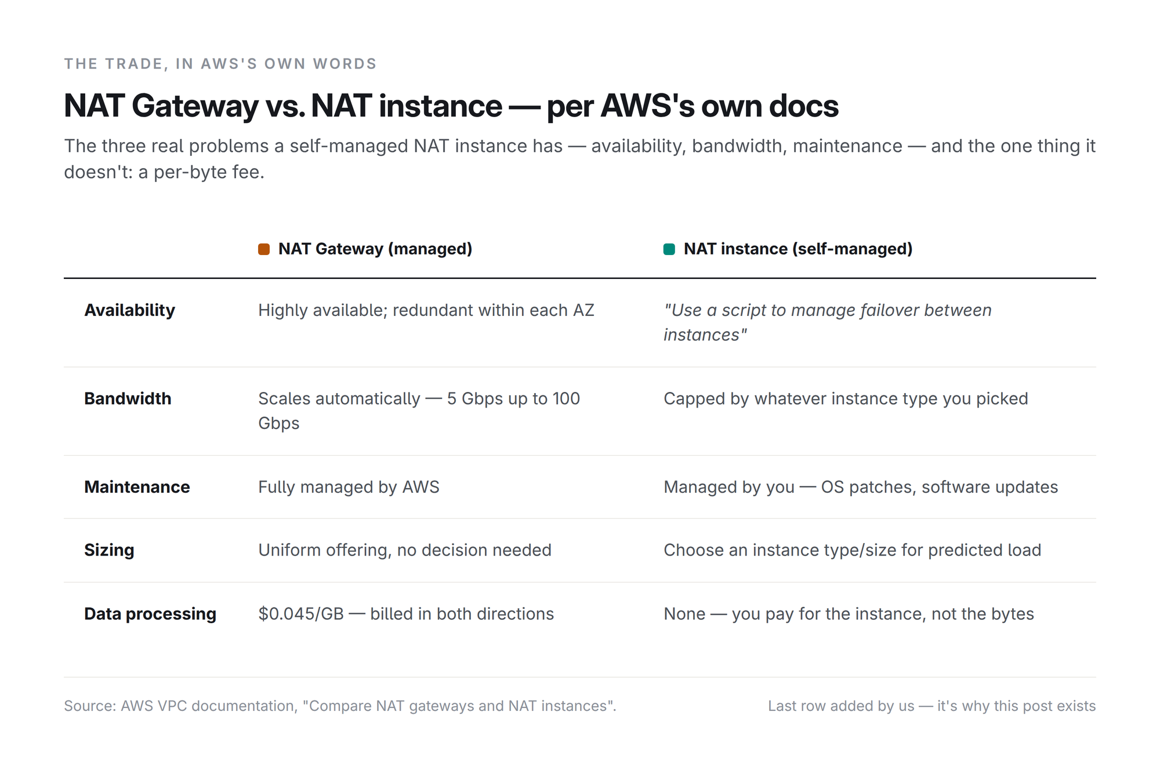Select "None — you pay for the instance" cell
This screenshot has width=1160, height=763.
[x=849, y=614]
